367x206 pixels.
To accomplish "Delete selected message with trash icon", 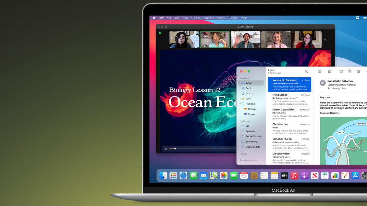I will [x=350, y=71].
